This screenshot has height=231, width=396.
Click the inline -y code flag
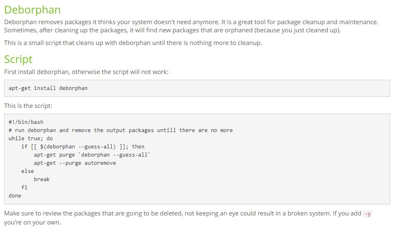pyautogui.click(x=368, y=214)
